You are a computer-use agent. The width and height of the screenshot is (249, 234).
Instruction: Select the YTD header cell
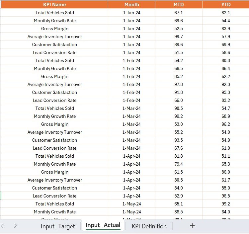226,5
